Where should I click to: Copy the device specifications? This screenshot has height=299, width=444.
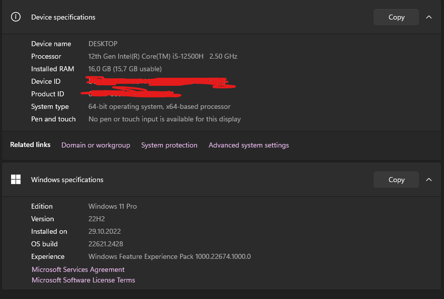396,17
